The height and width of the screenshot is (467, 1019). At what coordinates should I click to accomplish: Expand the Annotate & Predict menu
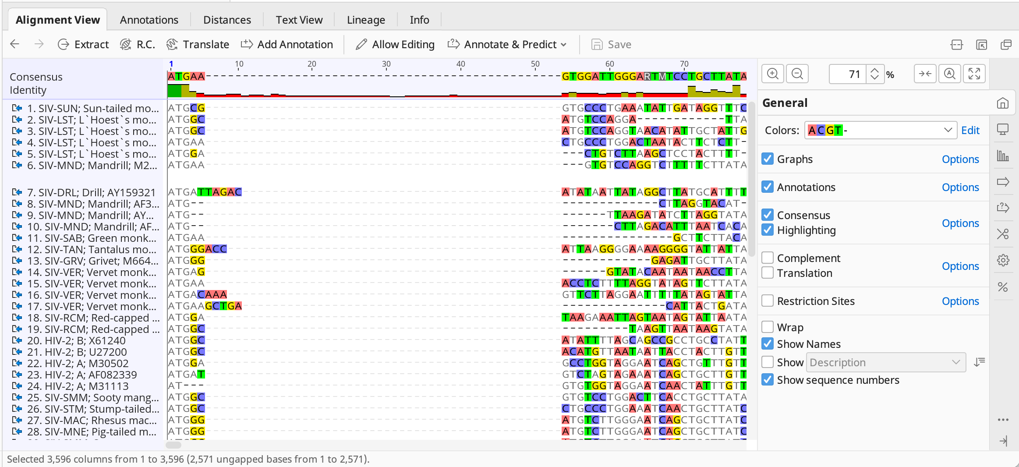[x=507, y=44]
